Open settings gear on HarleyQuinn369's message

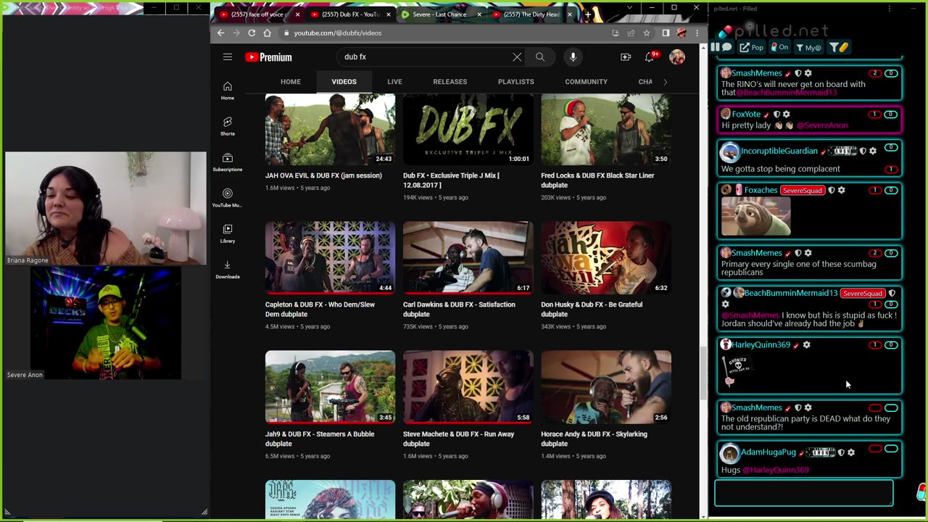click(x=806, y=344)
